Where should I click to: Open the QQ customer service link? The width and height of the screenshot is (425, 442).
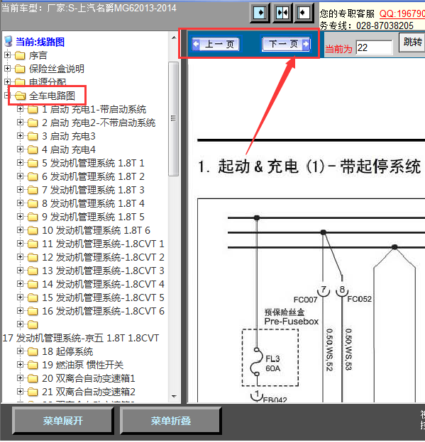tap(402, 13)
